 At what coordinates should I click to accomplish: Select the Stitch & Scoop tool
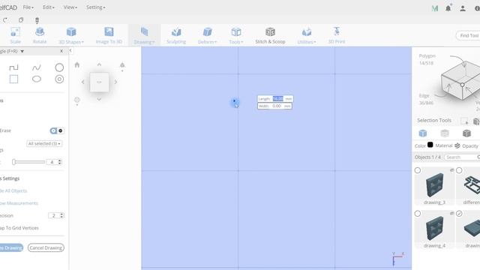coord(270,35)
